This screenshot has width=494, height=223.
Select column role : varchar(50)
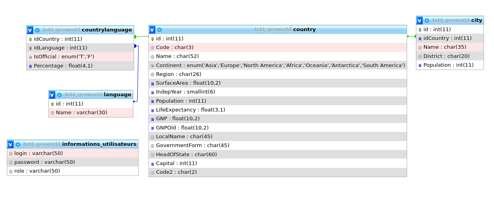pyautogui.click(x=72, y=171)
